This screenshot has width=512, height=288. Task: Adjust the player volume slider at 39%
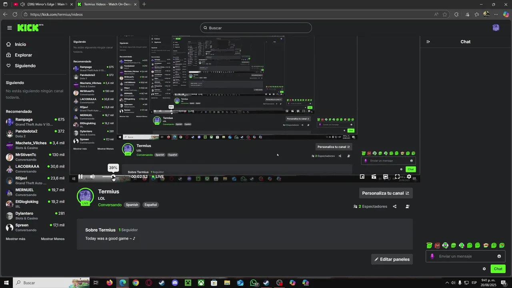(113, 176)
